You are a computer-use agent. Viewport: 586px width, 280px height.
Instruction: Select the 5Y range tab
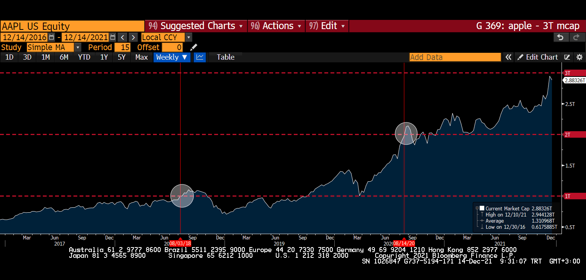click(x=122, y=57)
